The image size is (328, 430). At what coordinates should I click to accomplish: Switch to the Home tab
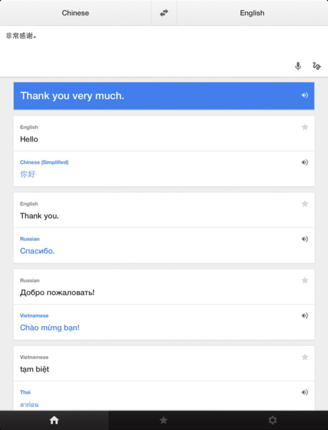click(54, 420)
